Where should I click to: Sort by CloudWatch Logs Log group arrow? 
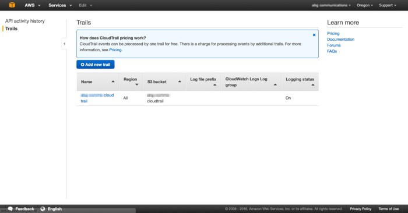[x=275, y=85]
